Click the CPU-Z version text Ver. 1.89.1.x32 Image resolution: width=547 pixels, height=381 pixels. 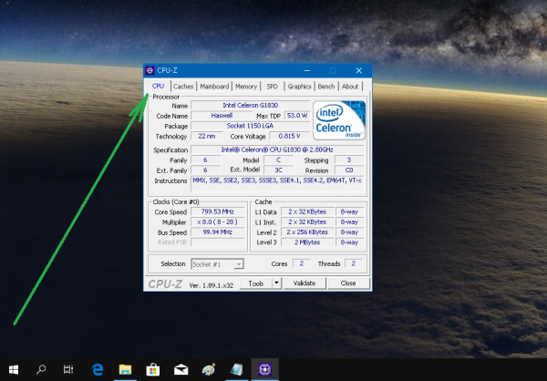[212, 285]
